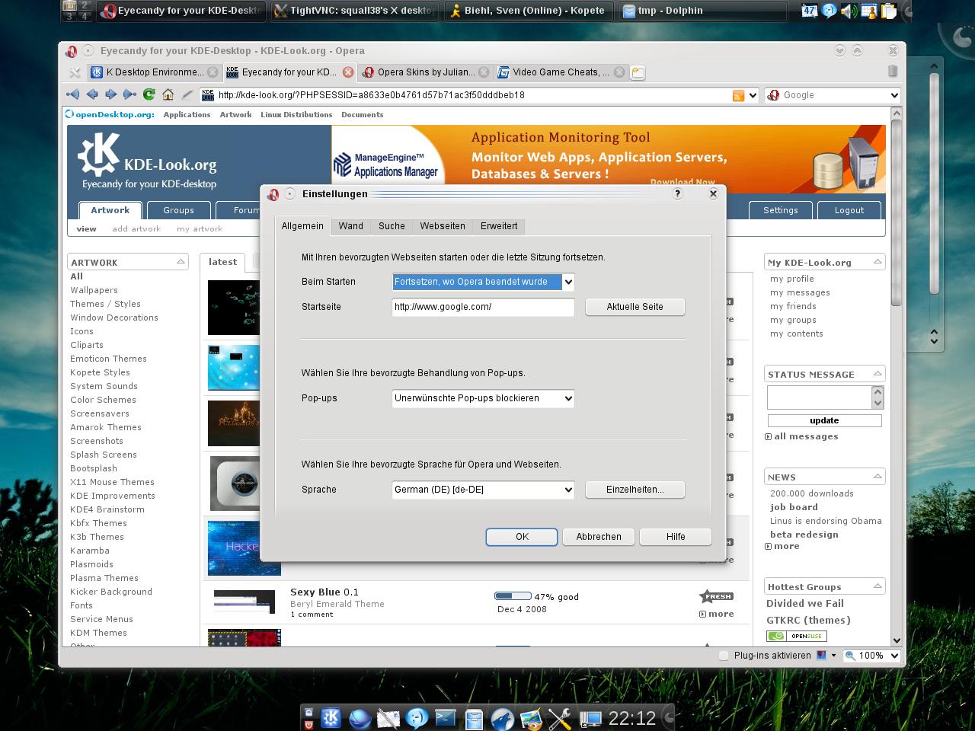975x731 pixels.
Task: Switch to the Suche tab
Action: tap(392, 226)
